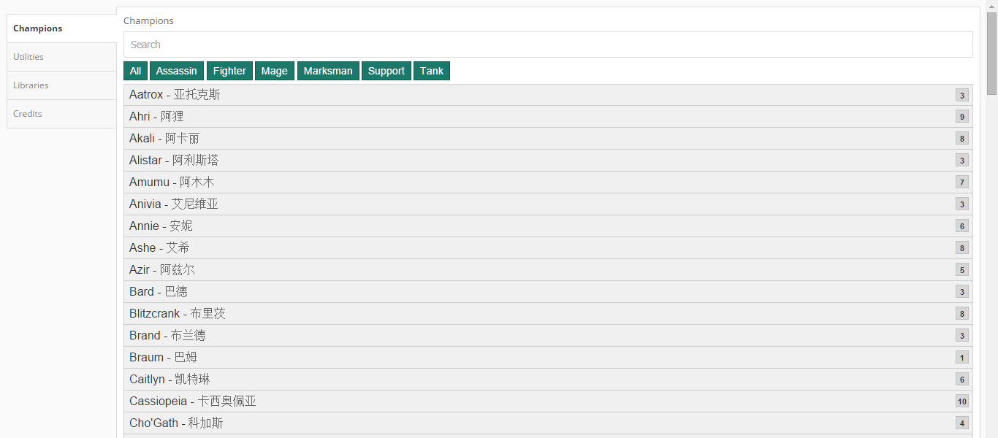
Task: Click Braum's count badge showing 1
Action: pos(961,358)
